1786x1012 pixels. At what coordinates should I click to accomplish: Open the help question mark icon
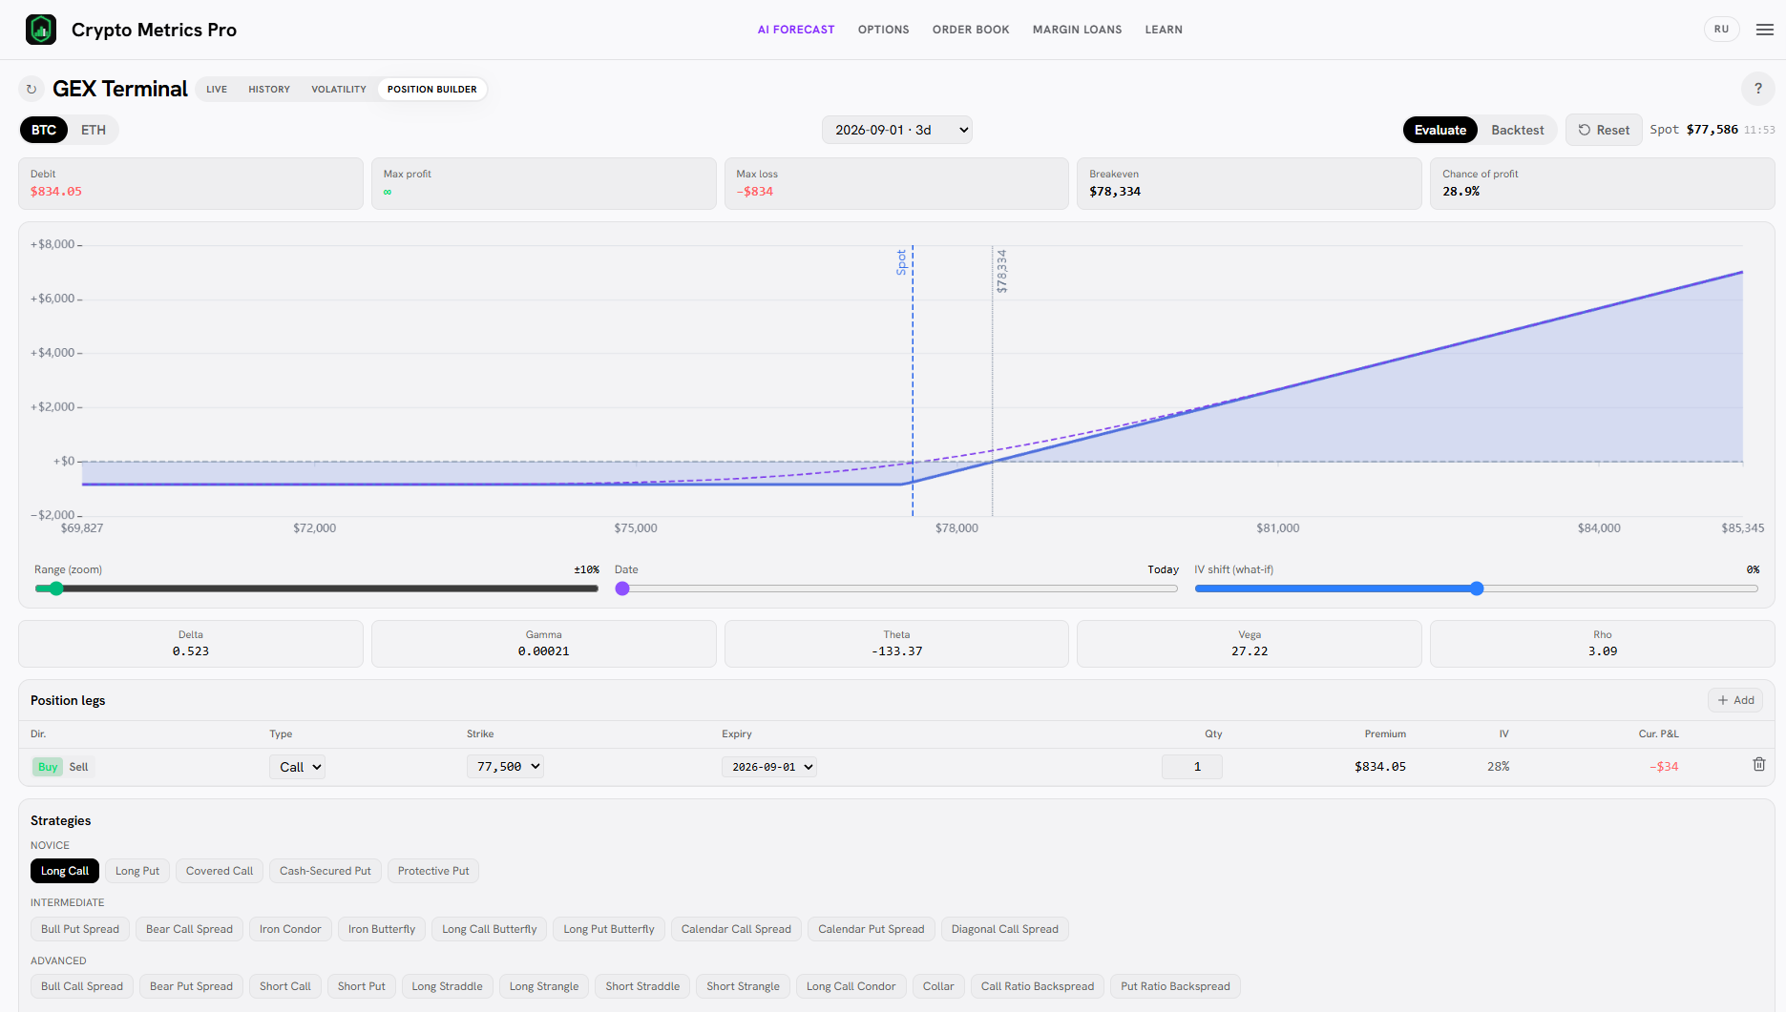[1758, 89]
